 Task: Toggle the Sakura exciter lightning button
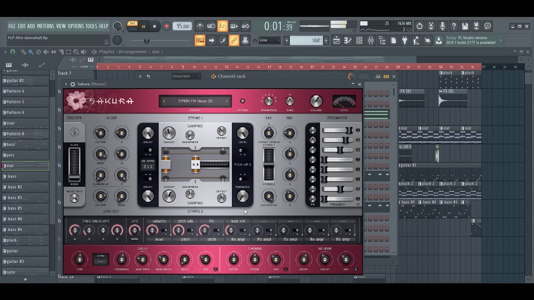75,132
